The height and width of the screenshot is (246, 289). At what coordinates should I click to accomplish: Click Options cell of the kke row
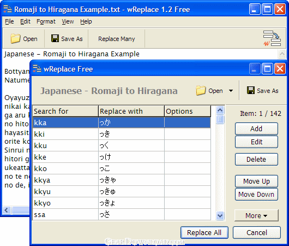point(188,157)
